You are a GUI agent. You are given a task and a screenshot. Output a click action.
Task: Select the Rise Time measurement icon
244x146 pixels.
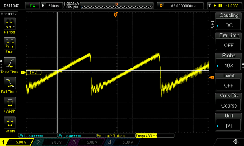pos(9,63)
